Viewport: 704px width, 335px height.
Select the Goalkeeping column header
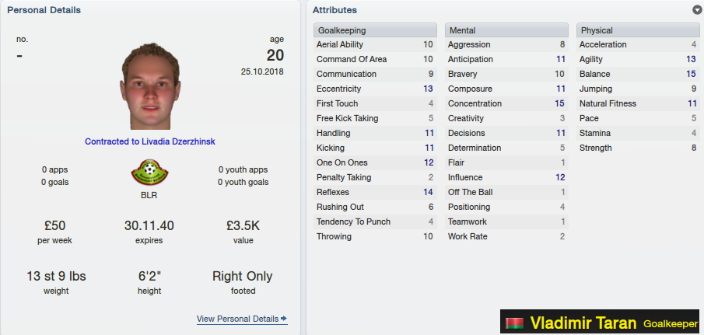375,30
